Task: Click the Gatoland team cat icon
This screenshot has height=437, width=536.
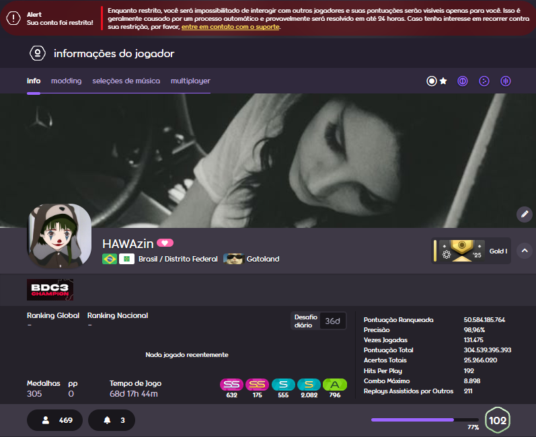Action: [233, 259]
